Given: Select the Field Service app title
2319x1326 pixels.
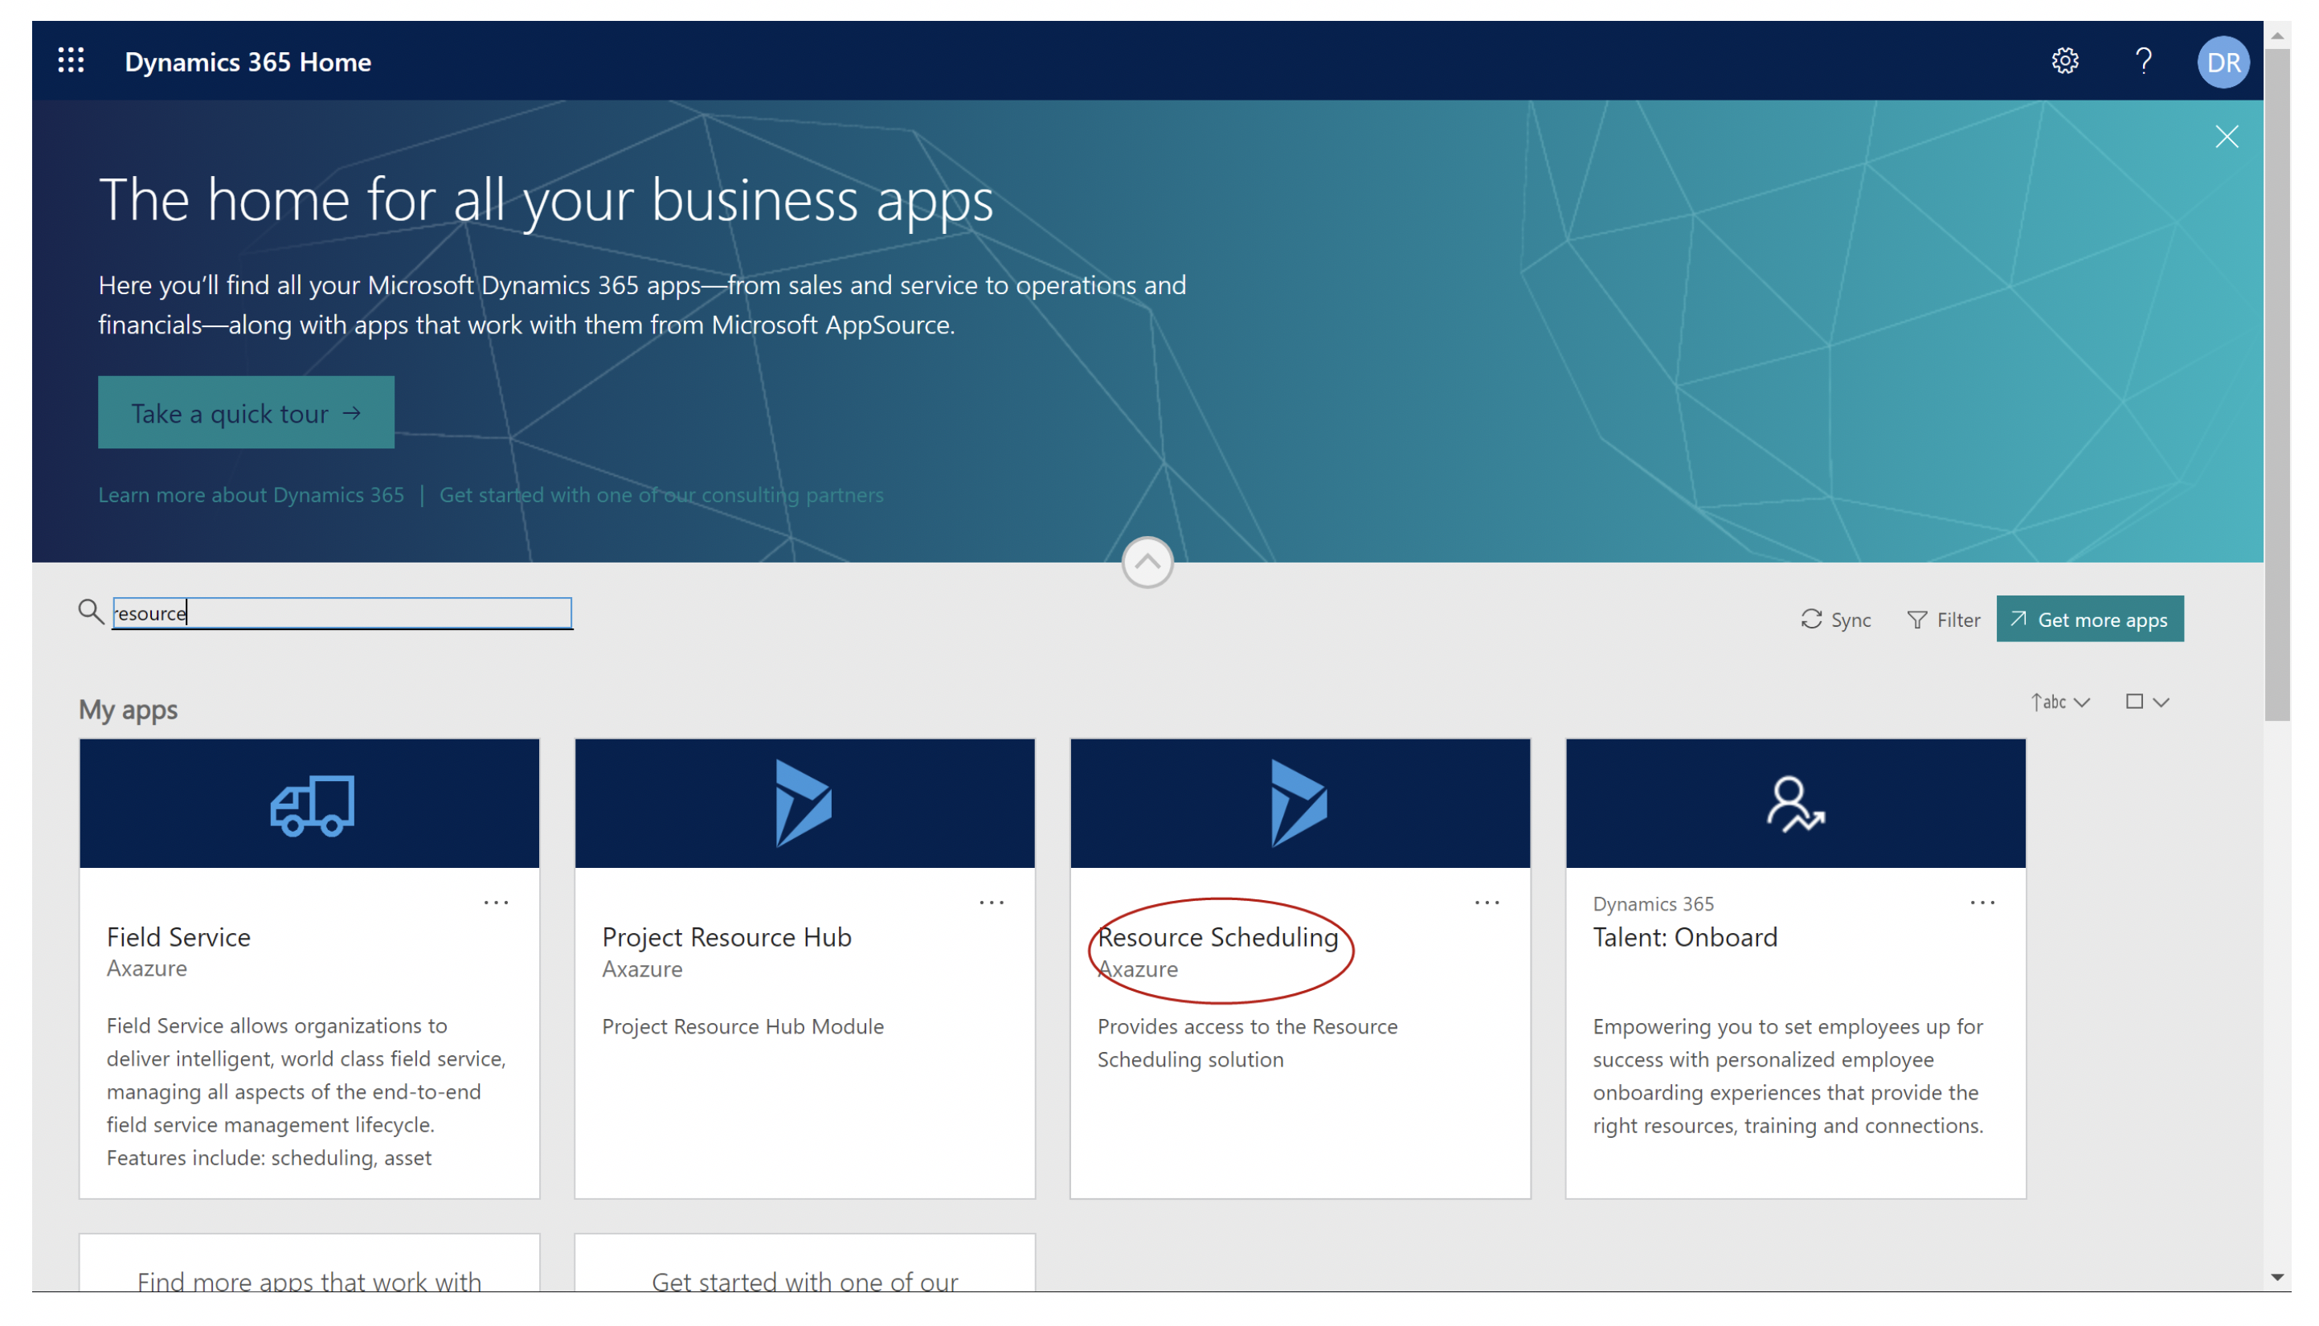Looking at the screenshot, I should [178, 937].
